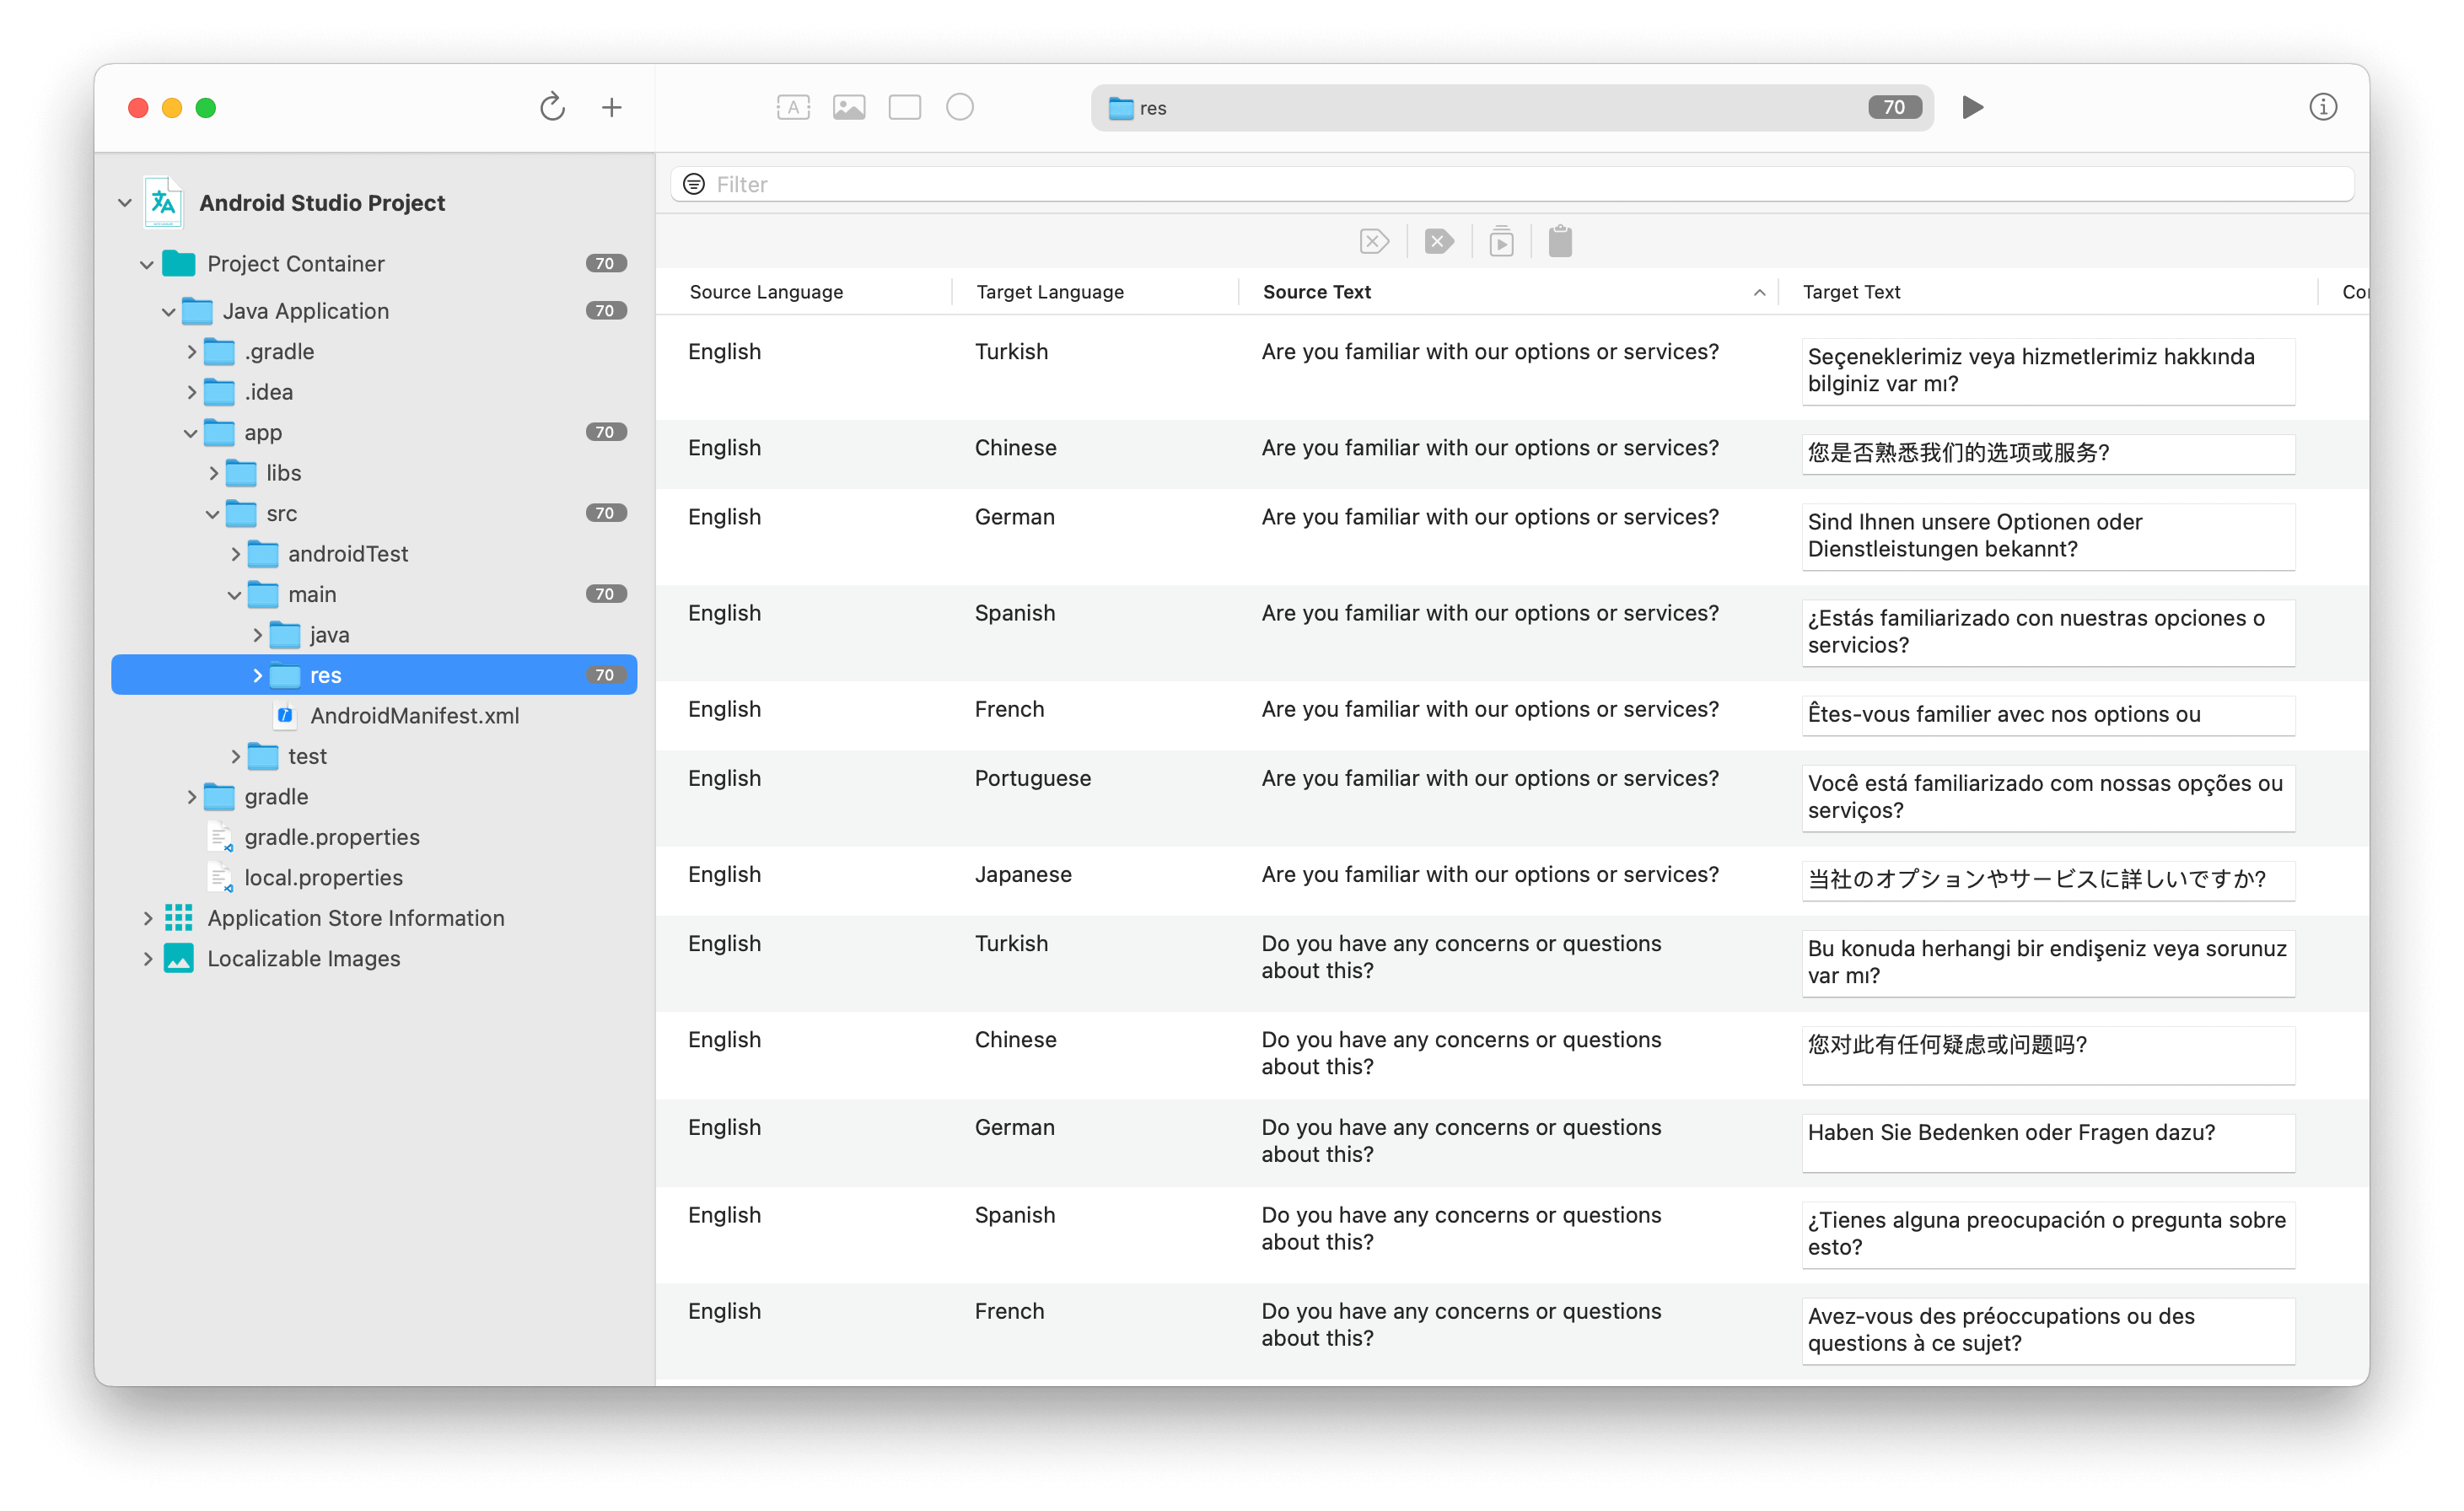2464x1511 pixels.
Task: Open the rectangle content filter
Action: (x=905, y=107)
